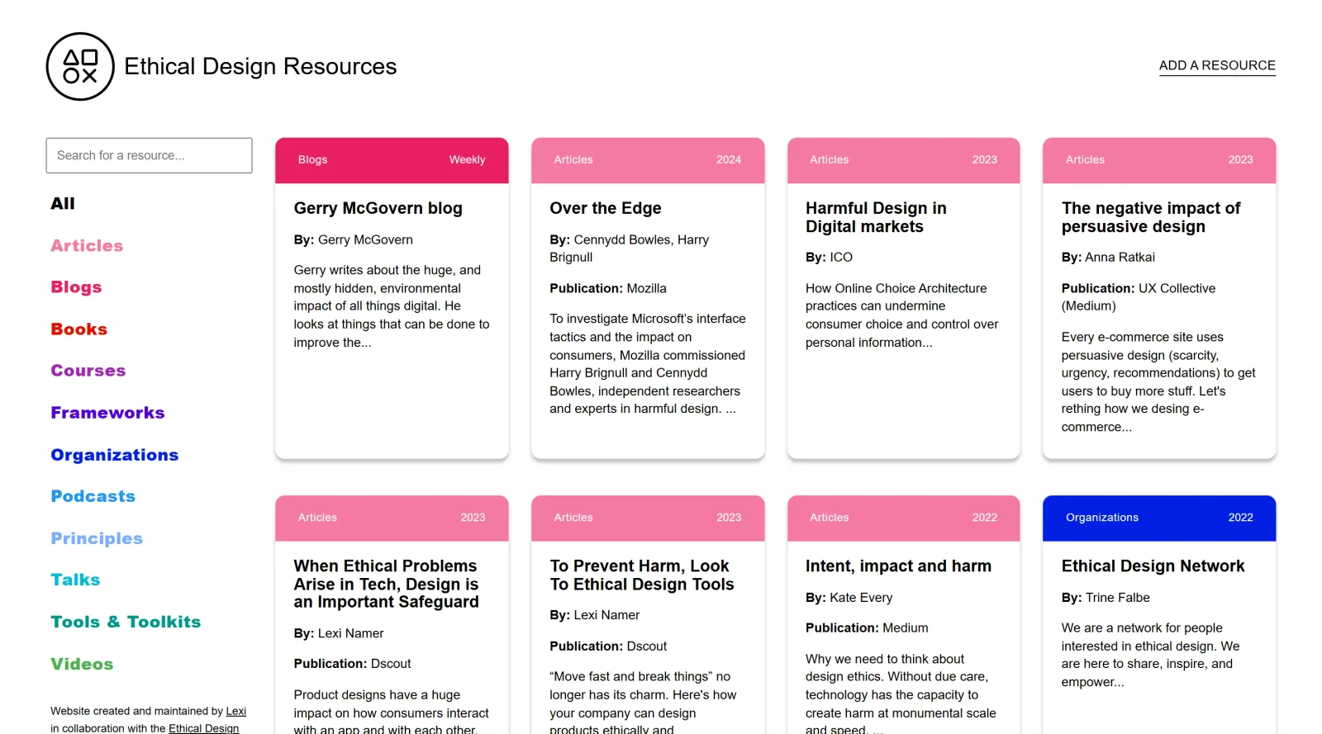Show the Videos category

82,663
